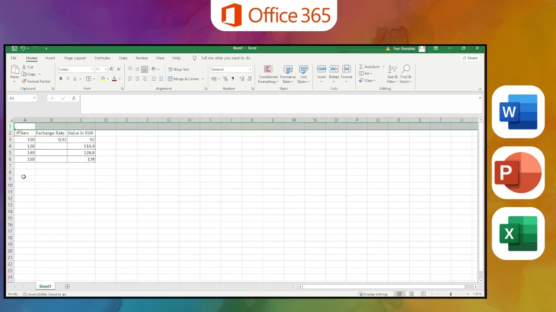Expand the Name Box dropdown
556x312 pixels.
(34, 98)
